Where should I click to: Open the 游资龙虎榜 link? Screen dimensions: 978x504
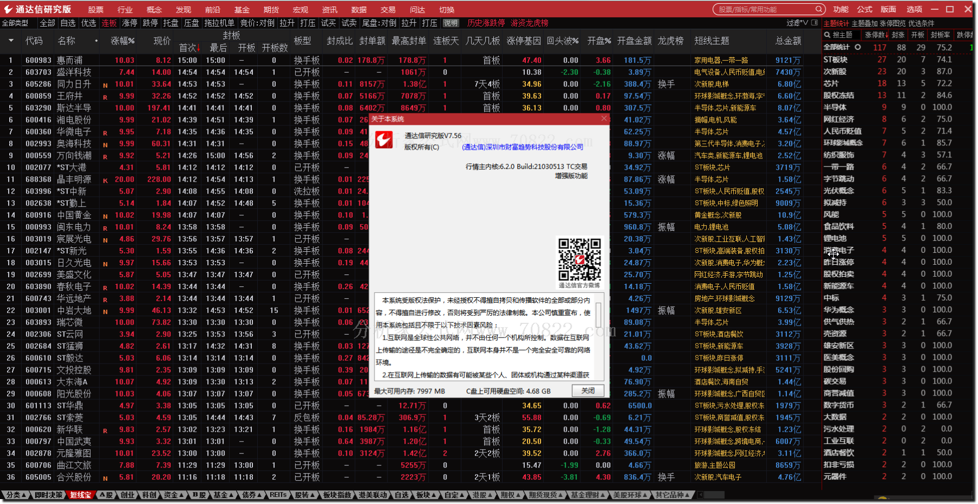click(x=529, y=23)
